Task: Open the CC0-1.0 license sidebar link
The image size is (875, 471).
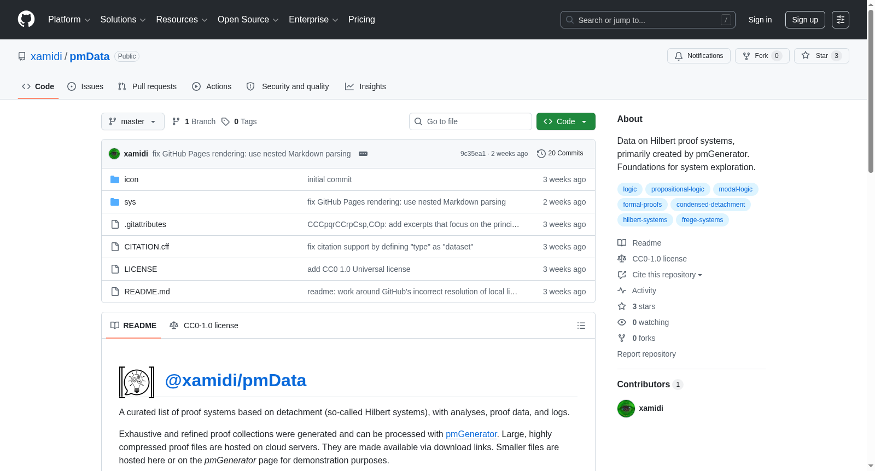Action: (652, 259)
